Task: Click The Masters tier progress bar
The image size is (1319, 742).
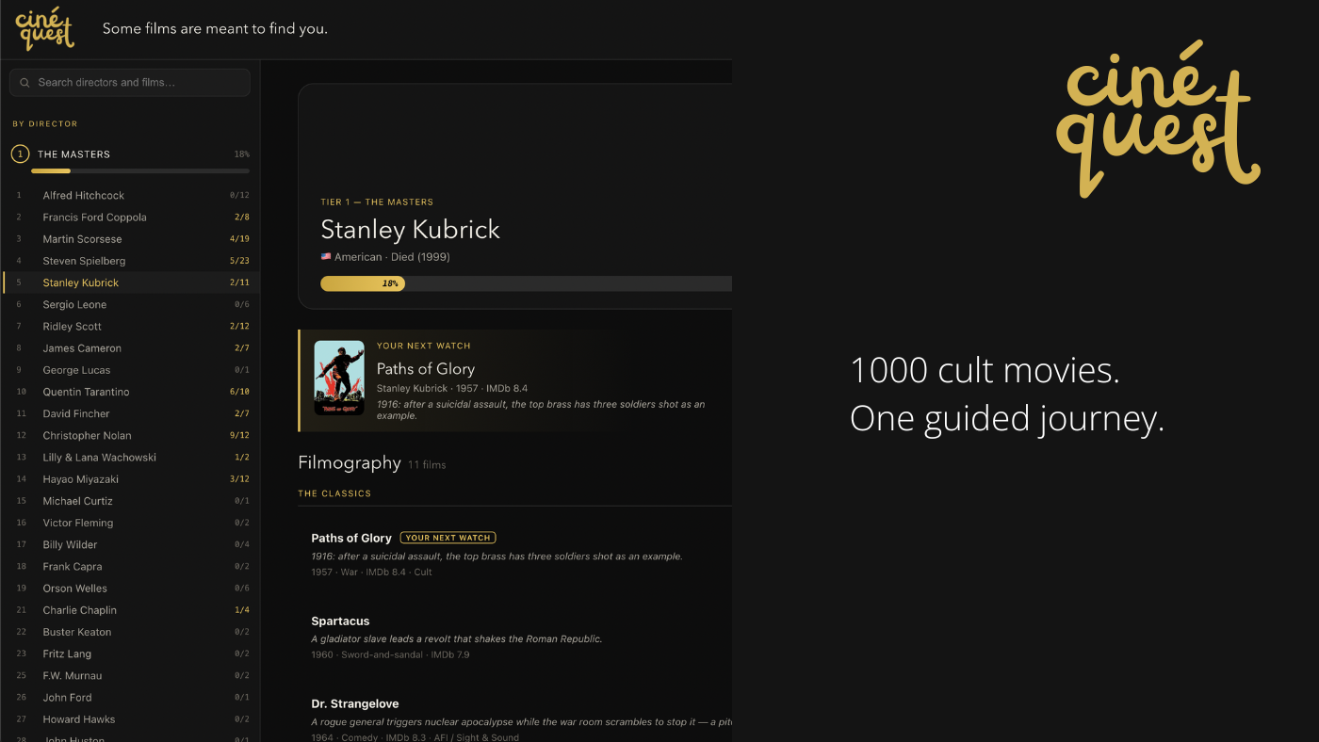Action: click(140, 171)
